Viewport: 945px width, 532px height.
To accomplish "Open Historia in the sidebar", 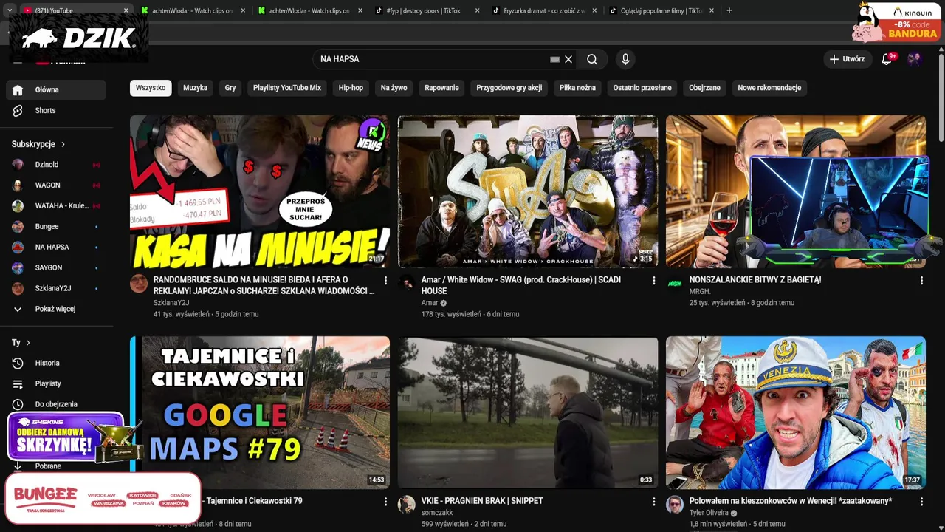I will coord(56,364).
